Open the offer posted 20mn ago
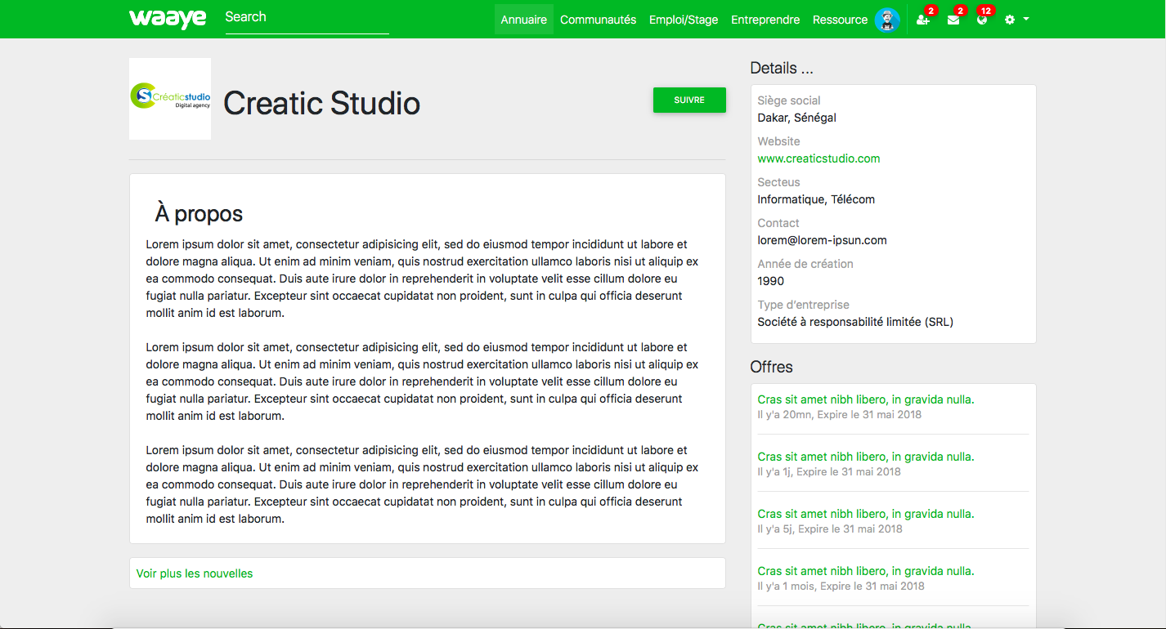Image resolution: width=1166 pixels, height=629 pixels. pos(866,399)
